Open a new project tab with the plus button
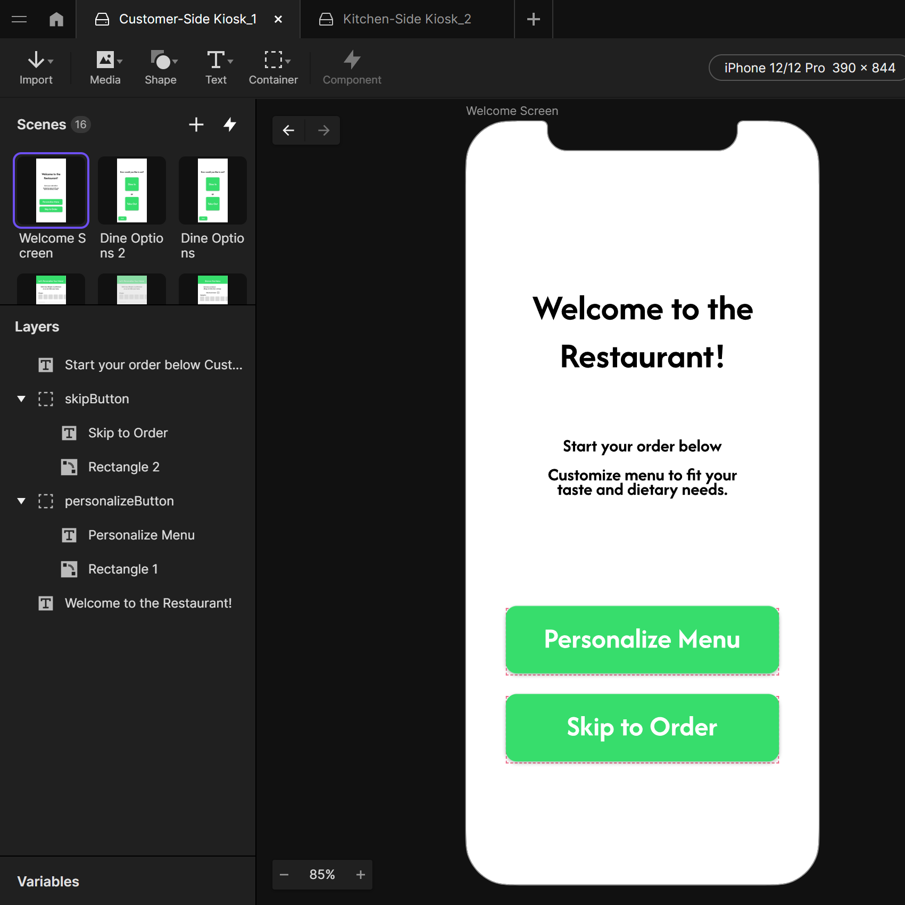905x905 pixels. [x=533, y=19]
